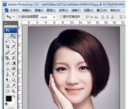The height and width of the screenshot is (109, 131).
Task: Select the Eraser tool
Action: coord(7,63)
